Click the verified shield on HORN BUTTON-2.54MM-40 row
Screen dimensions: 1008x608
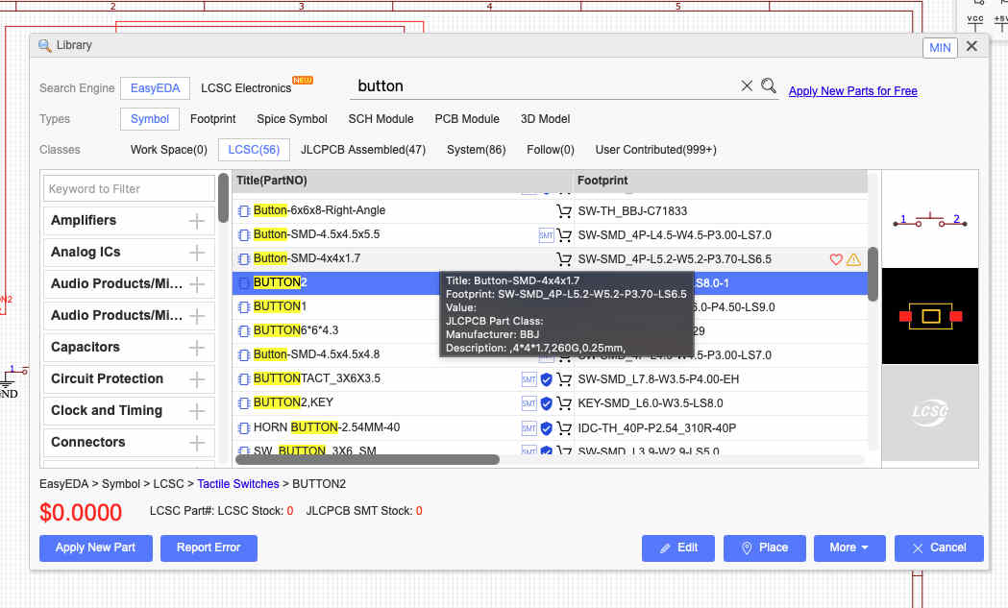(x=547, y=428)
